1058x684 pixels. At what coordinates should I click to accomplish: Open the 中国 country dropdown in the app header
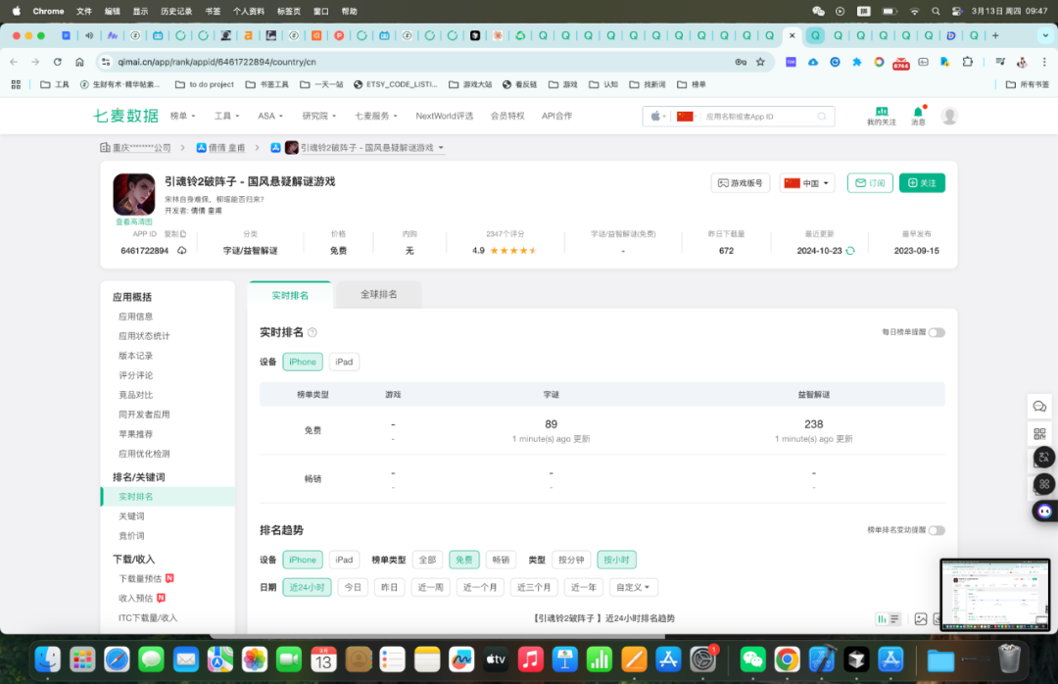click(x=807, y=183)
